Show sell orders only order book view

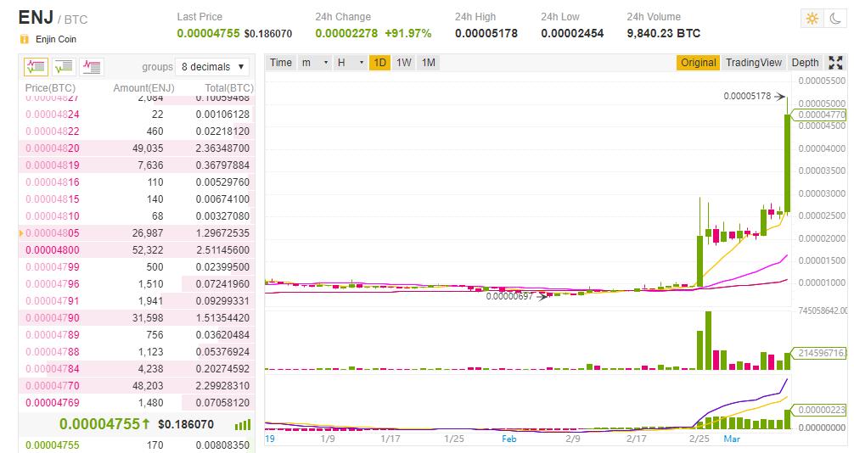[91, 67]
